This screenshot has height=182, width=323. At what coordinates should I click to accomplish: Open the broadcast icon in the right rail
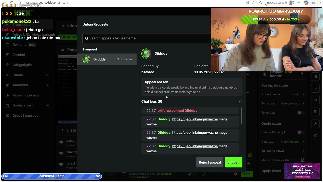pos(315,100)
